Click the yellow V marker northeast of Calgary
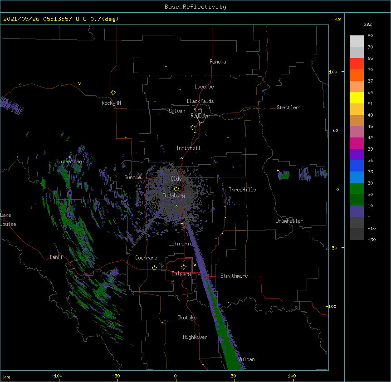This screenshot has width=391, height=382. click(195, 265)
